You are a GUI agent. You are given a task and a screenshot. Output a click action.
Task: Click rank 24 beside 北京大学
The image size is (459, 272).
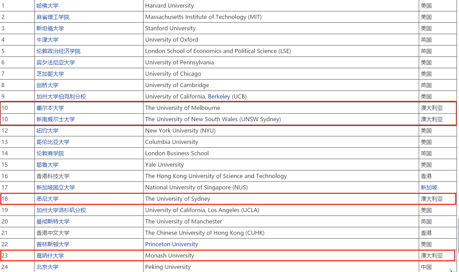pos(4,267)
